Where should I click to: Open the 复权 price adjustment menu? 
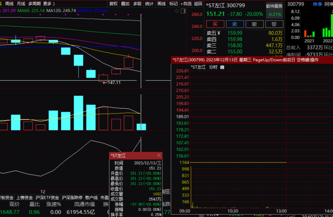point(113,4)
